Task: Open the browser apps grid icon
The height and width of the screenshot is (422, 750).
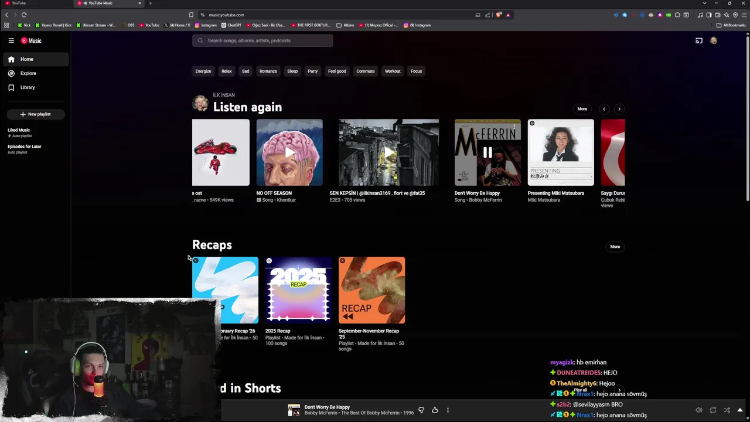Action: pos(6,25)
